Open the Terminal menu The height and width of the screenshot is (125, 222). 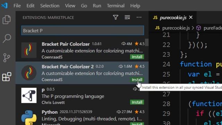(116, 6)
